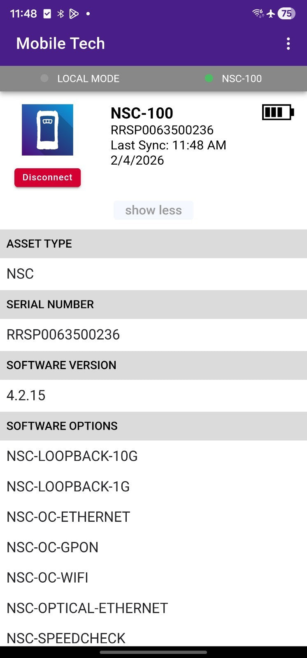Select the NSC-OC-GPON software option
307x658 pixels.
tap(53, 547)
